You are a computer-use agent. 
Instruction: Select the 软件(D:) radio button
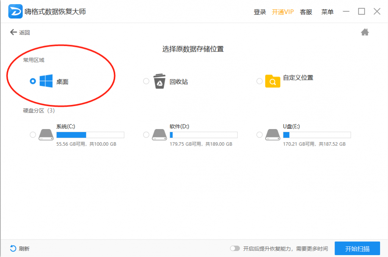(x=146, y=135)
